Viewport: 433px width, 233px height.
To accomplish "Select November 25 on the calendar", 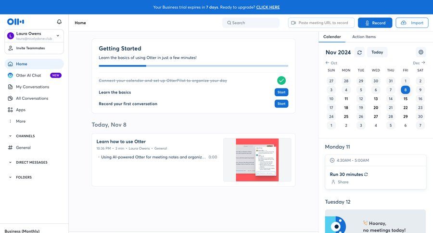I will [346, 116].
